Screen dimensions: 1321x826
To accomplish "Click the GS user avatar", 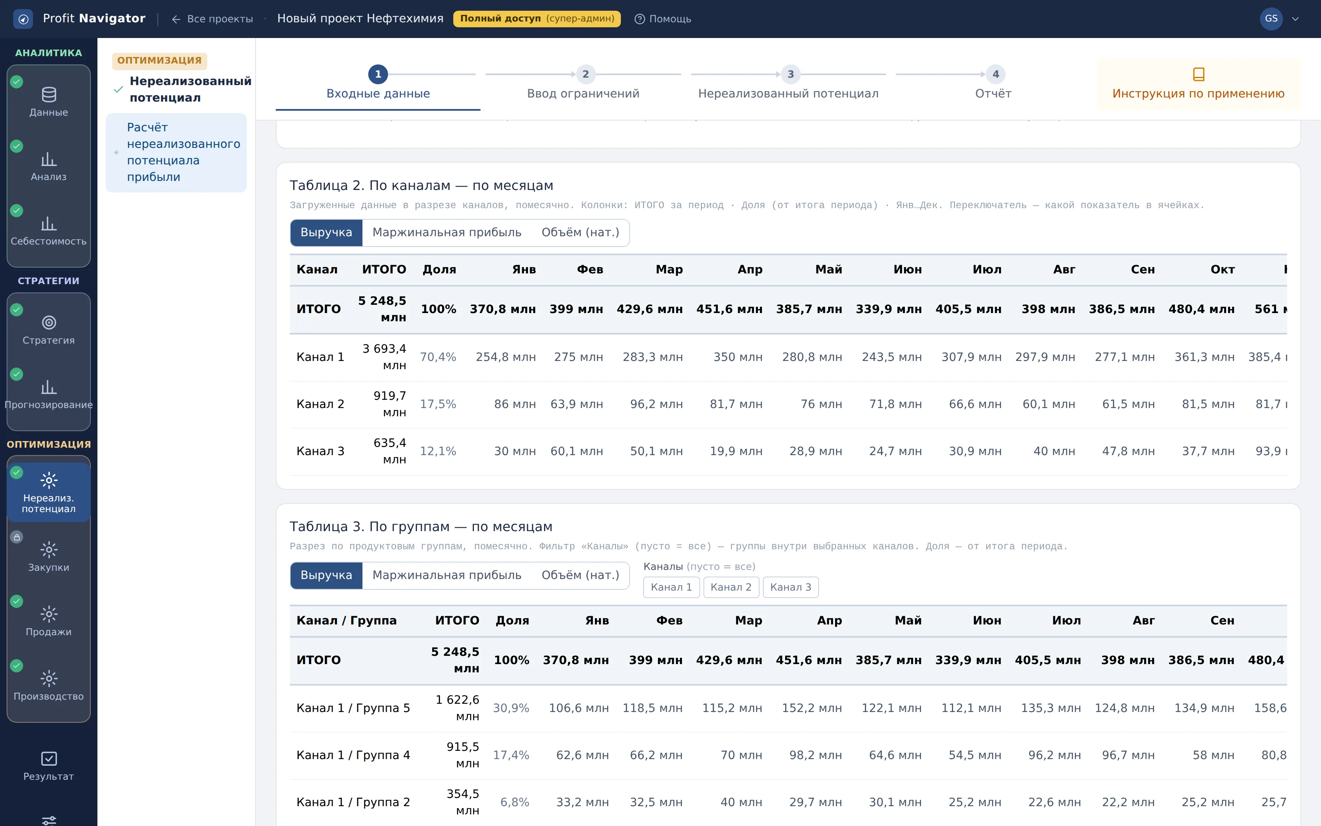I will pyautogui.click(x=1271, y=19).
